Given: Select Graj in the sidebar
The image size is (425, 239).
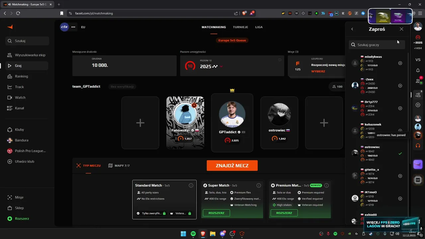Looking at the screenshot, I should point(27,66).
